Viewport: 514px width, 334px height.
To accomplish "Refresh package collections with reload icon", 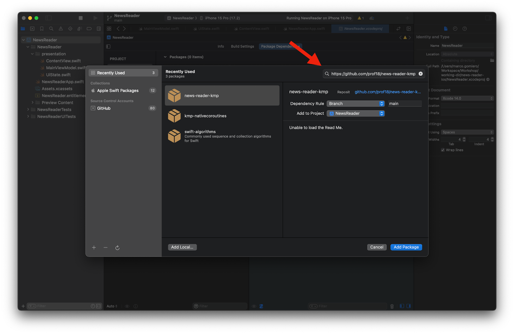I will click(117, 248).
